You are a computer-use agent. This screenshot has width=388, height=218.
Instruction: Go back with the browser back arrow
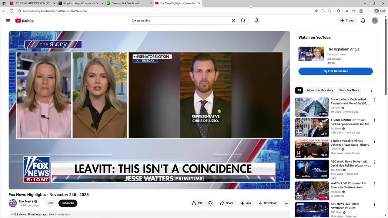tap(4, 11)
